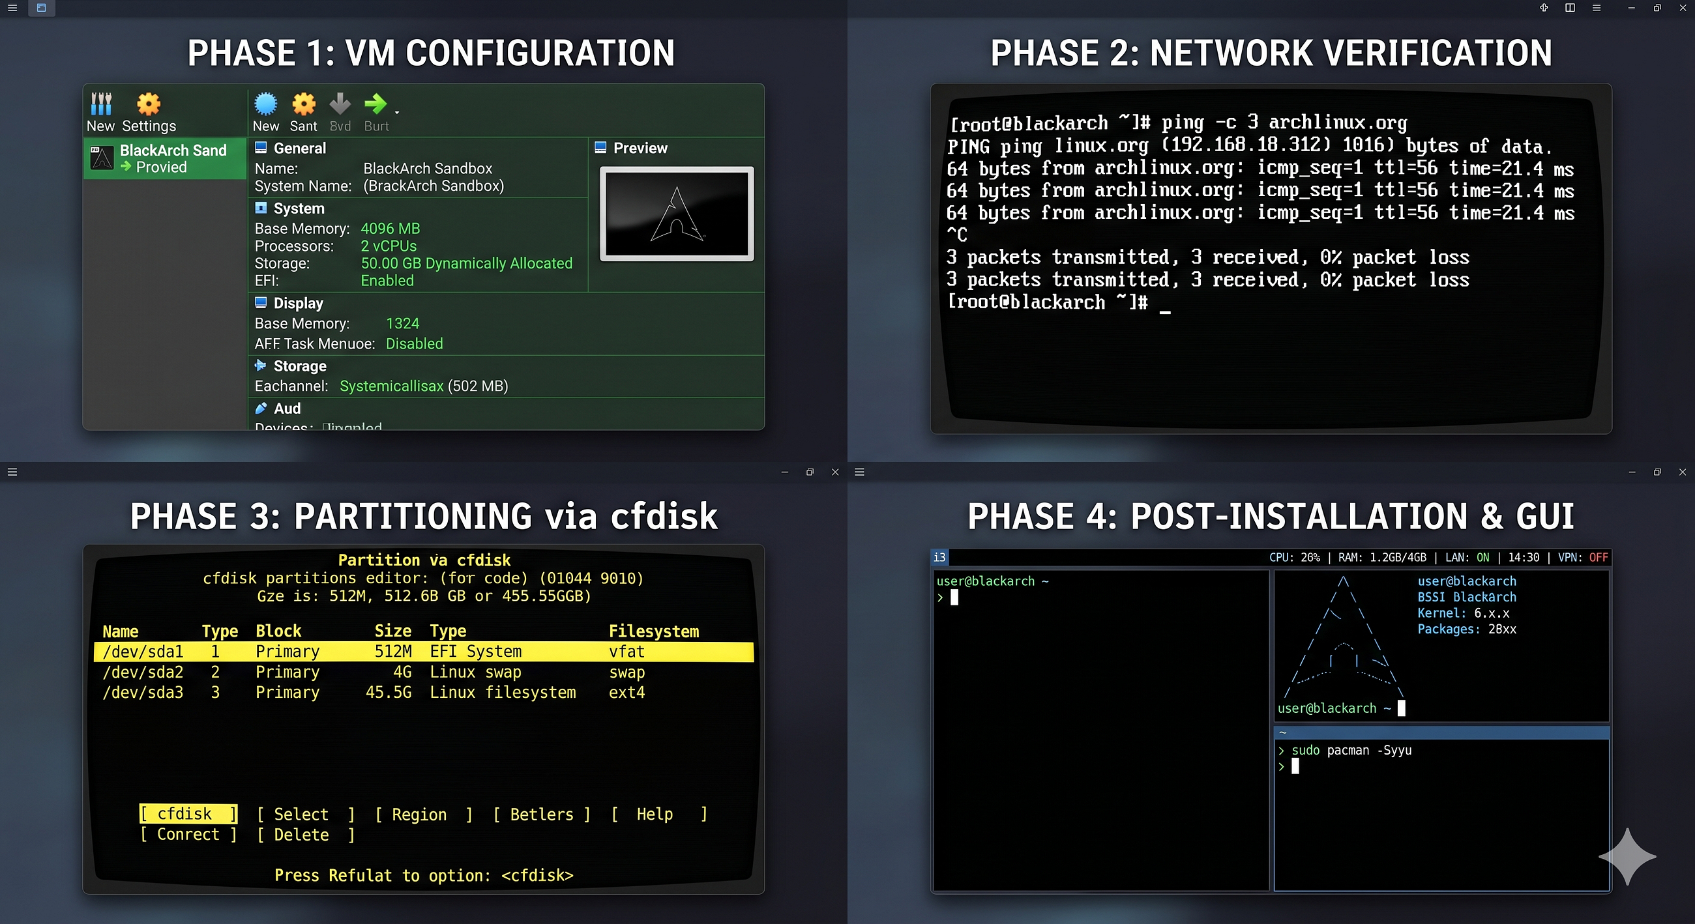Screen dimensions: 1695x924
Task: Click the Preview section icon
Action: click(x=600, y=147)
